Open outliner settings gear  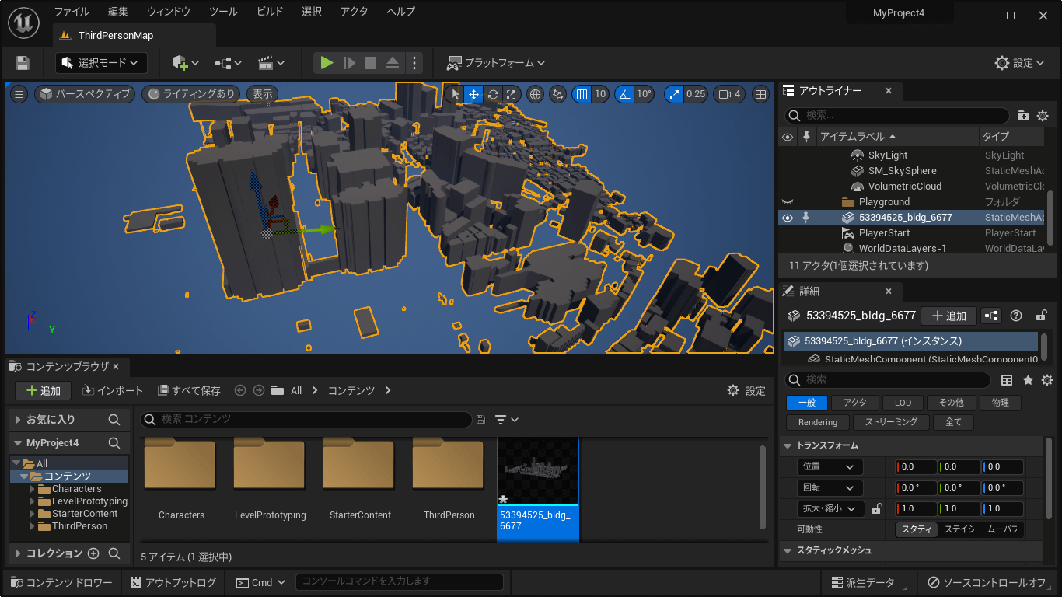tap(1043, 115)
